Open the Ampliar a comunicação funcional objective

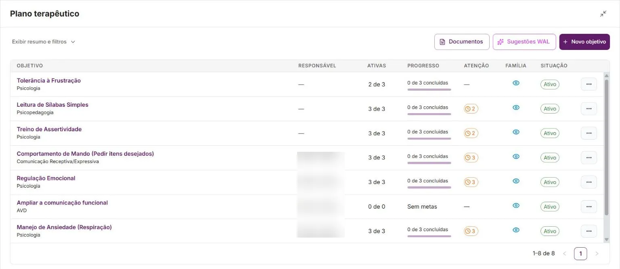(x=62, y=203)
